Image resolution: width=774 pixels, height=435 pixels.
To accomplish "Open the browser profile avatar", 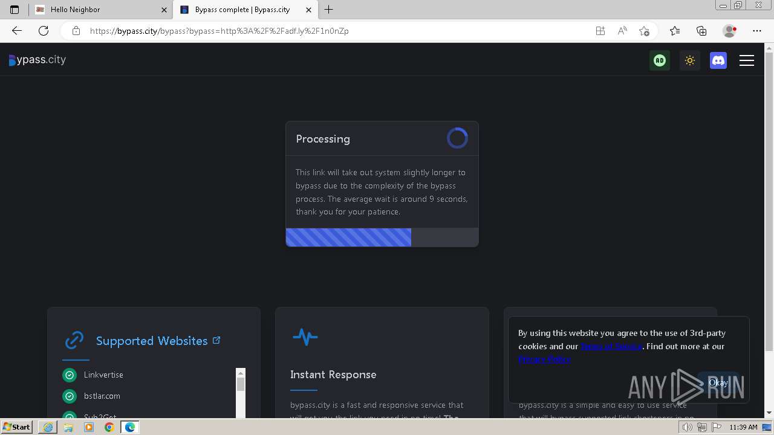I will click(730, 31).
